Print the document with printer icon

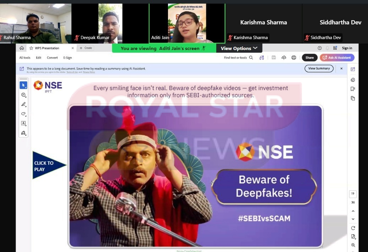coord(294,58)
